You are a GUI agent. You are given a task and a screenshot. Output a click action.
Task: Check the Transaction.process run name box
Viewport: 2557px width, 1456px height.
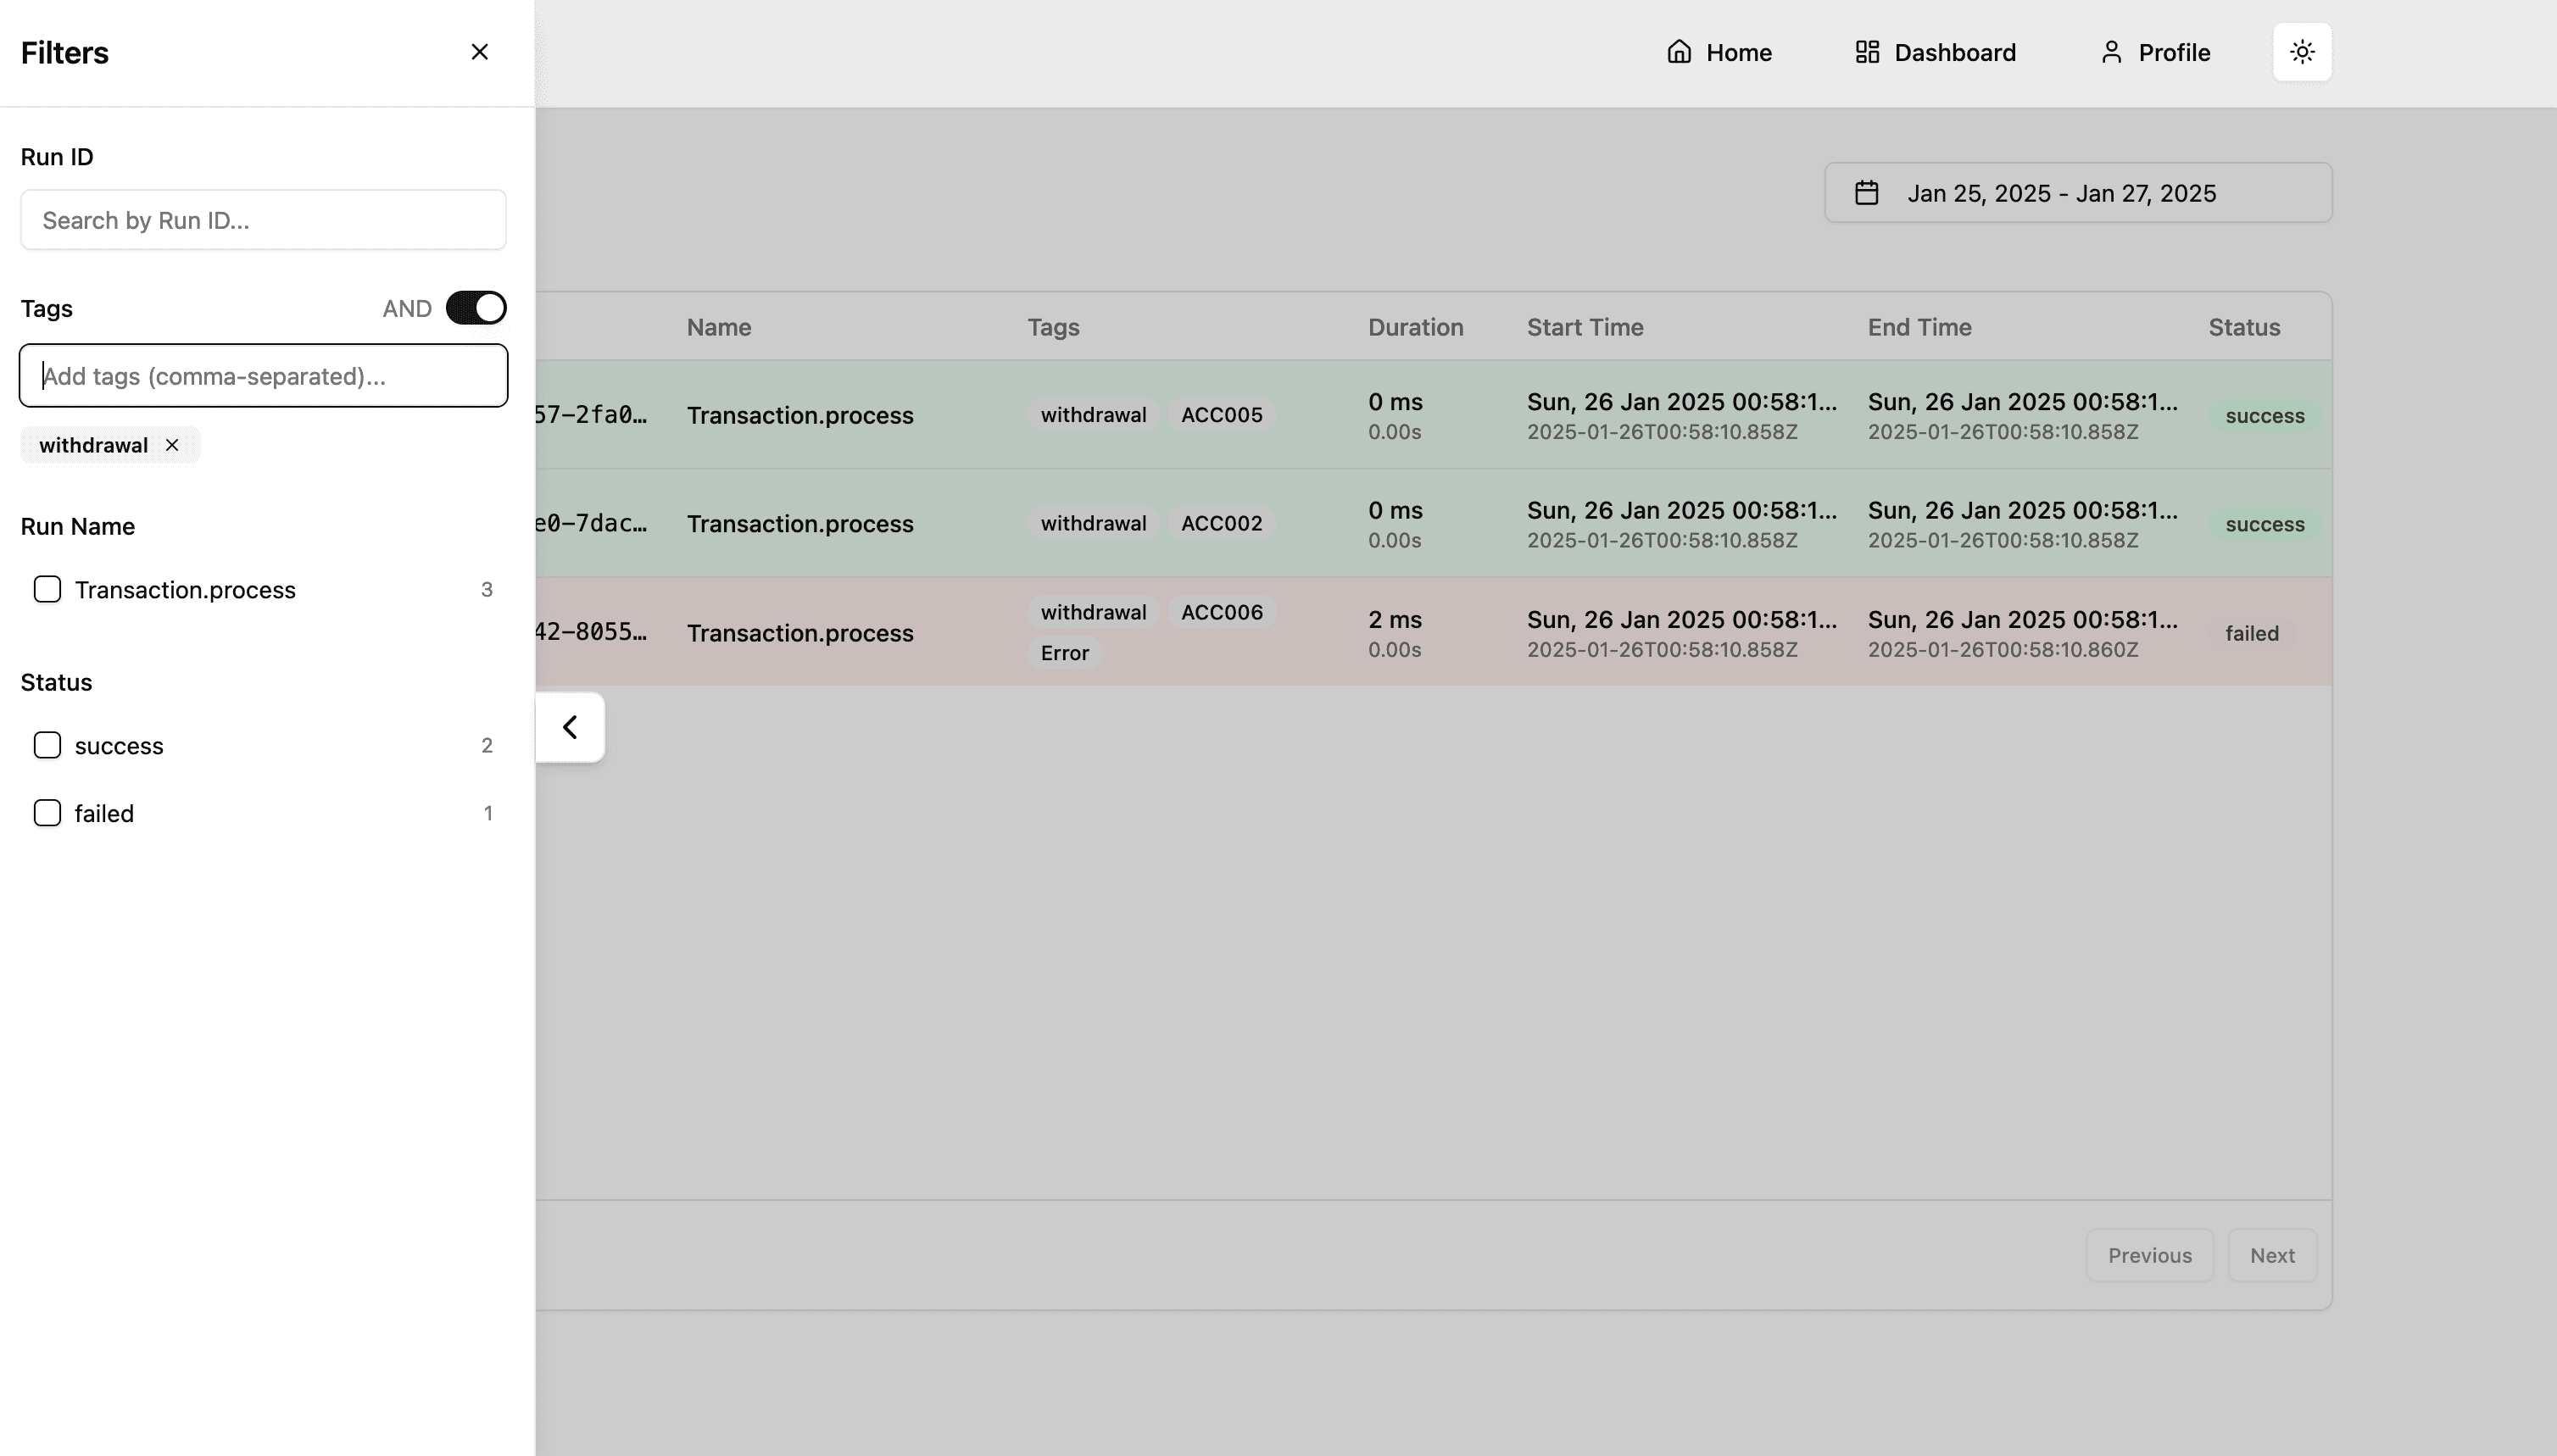pyautogui.click(x=47, y=589)
